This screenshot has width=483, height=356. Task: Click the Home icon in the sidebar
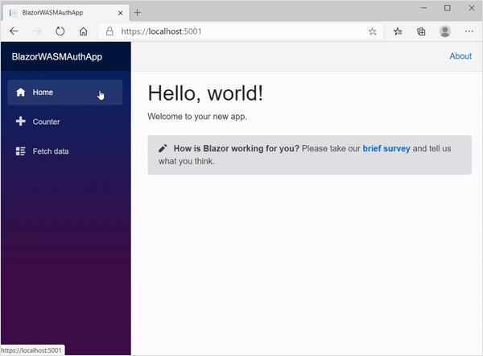click(x=21, y=93)
